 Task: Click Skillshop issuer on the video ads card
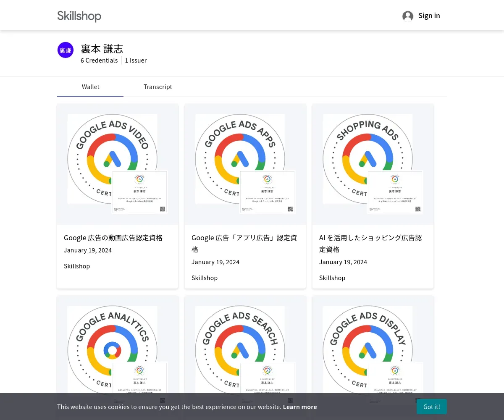pyautogui.click(x=77, y=266)
